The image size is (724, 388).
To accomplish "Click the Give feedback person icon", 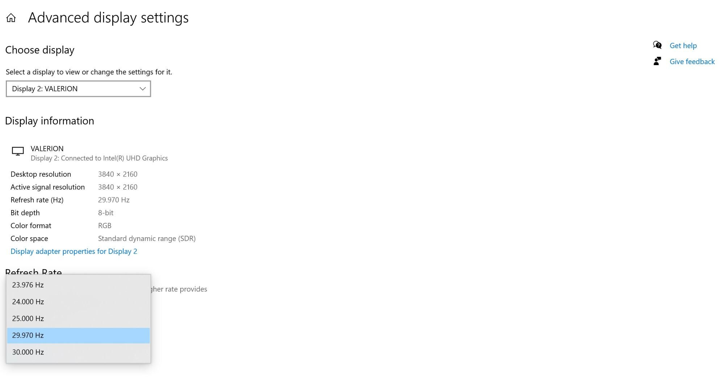I will [657, 61].
